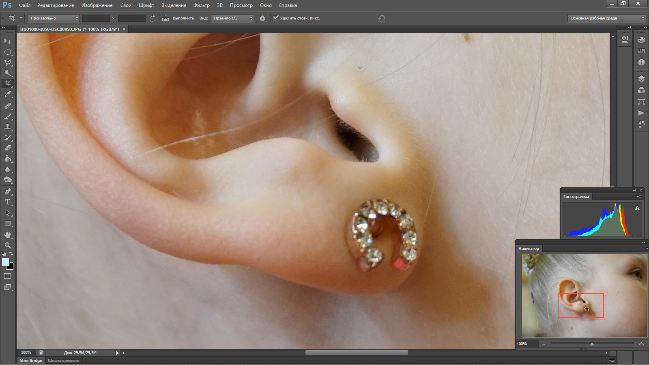Select the Elliptical Marquee tool
Image resolution: width=649 pixels, height=365 pixels.
click(8, 52)
